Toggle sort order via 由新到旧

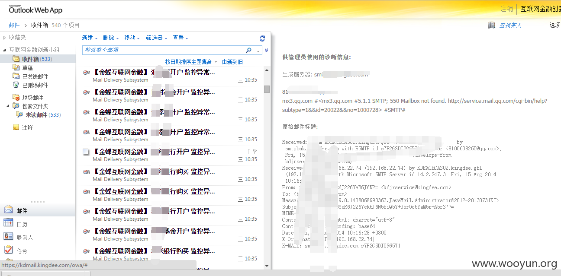click(232, 62)
